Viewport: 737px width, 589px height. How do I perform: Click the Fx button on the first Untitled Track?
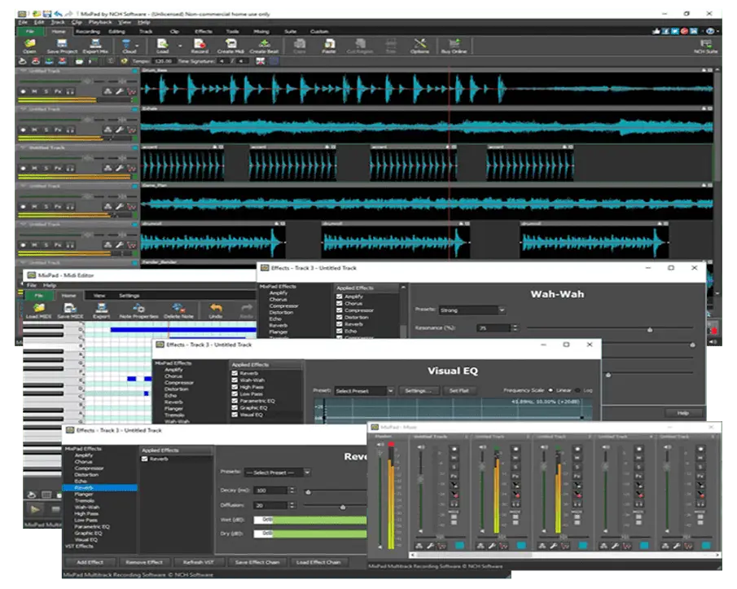coord(57,90)
